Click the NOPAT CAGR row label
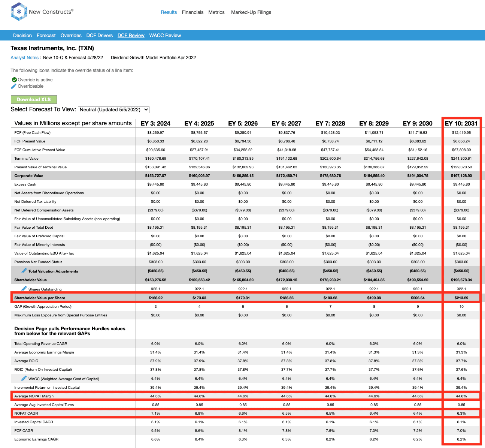This screenshot has height=448, width=485. click(x=26, y=414)
